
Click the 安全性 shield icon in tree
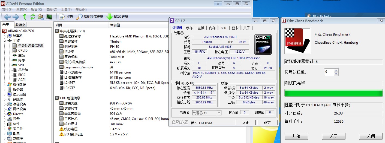point(10,129)
